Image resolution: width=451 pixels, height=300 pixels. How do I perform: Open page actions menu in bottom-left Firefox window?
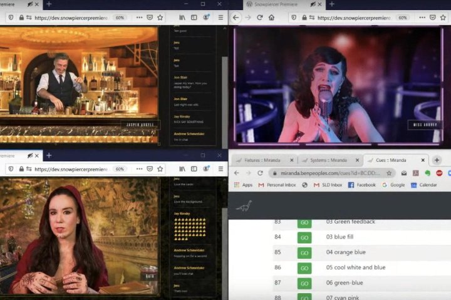[139, 169]
